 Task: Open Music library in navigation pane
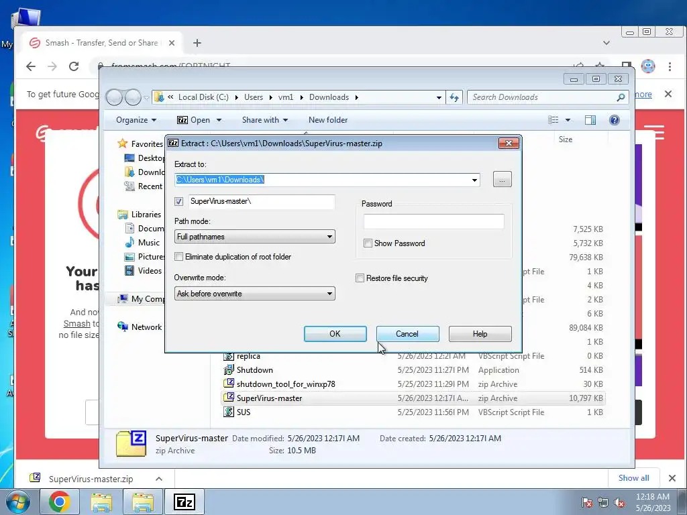coord(148,243)
